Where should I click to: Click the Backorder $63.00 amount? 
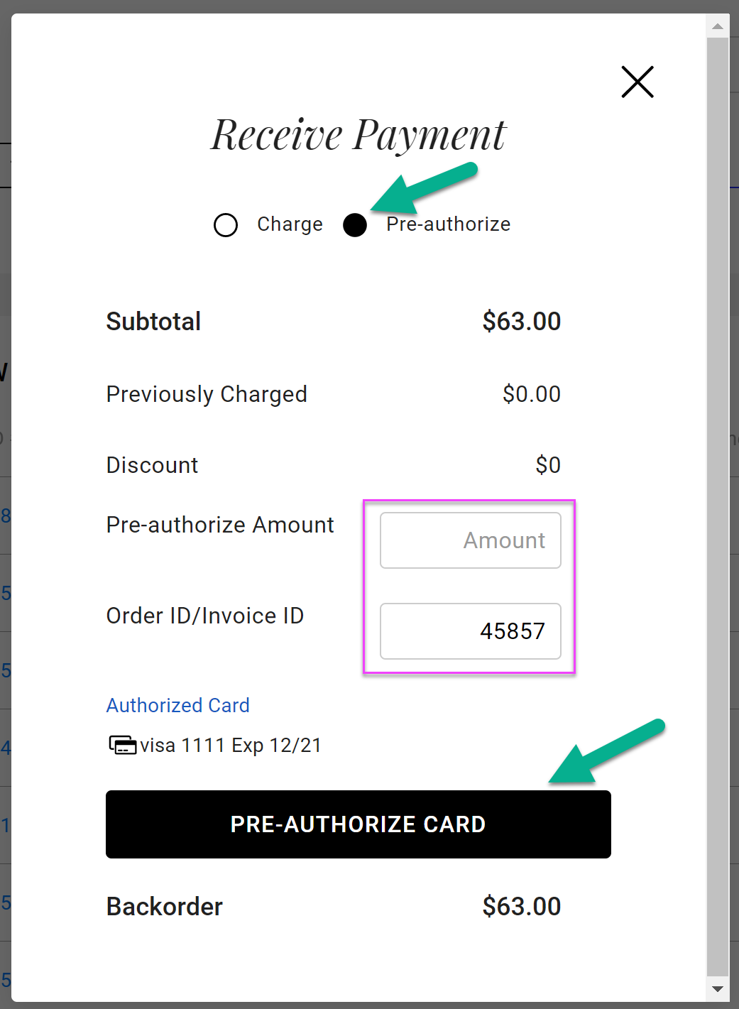521,907
